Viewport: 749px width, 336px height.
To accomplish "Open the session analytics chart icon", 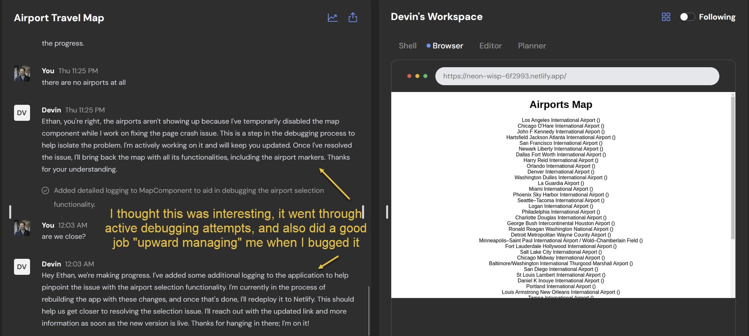I will pos(332,18).
